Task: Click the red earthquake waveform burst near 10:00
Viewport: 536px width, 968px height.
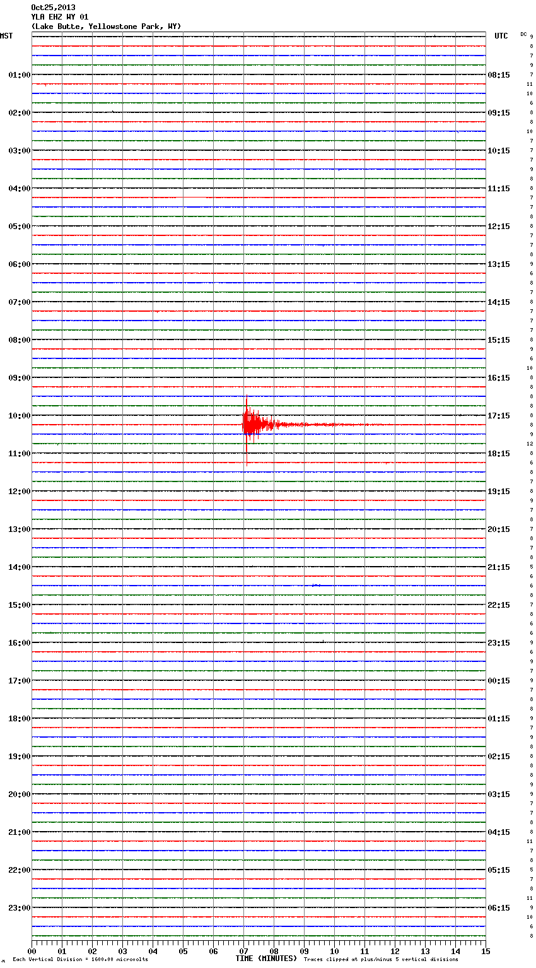Action: [x=259, y=425]
